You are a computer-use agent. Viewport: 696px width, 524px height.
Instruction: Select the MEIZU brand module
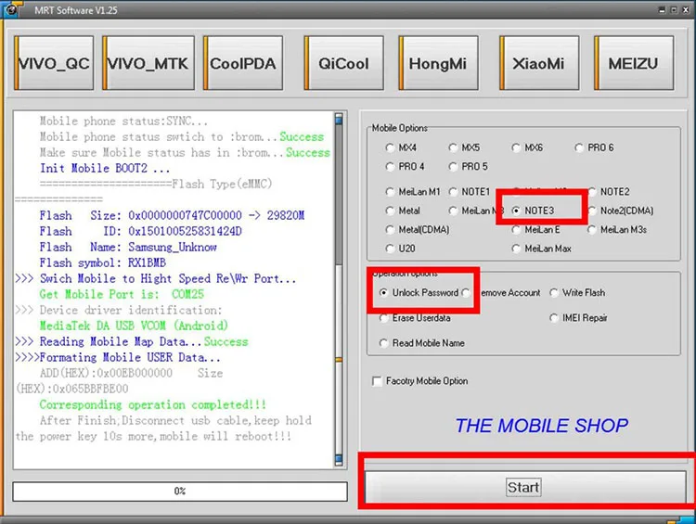(634, 63)
